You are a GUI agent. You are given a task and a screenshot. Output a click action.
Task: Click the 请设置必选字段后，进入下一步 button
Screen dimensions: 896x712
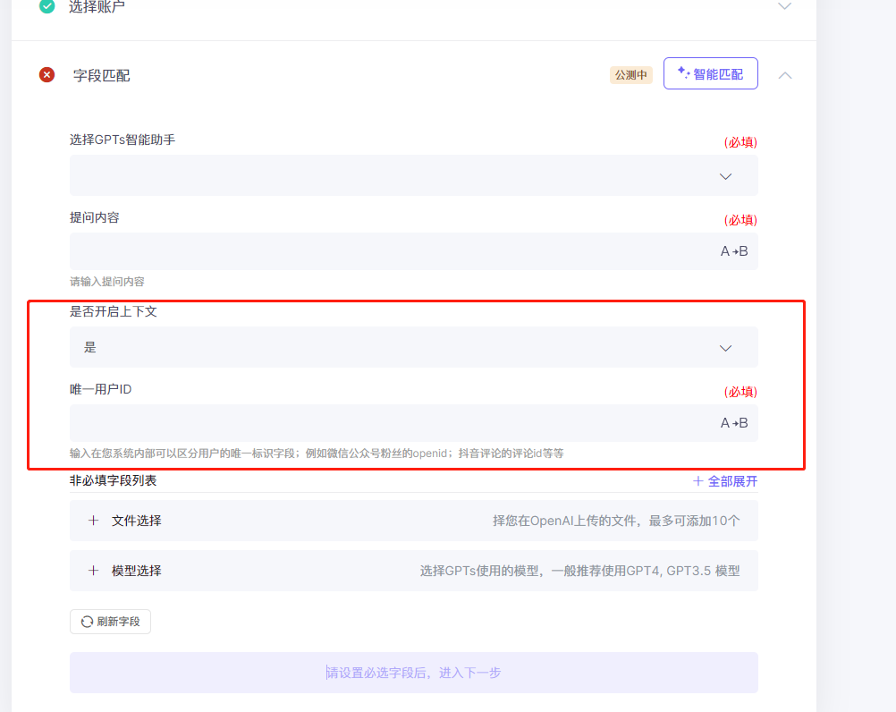tap(414, 673)
